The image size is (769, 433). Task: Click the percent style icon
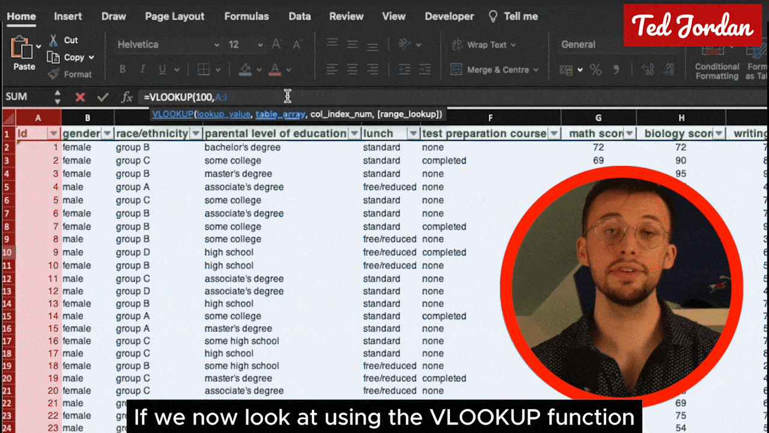tap(595, 70)
